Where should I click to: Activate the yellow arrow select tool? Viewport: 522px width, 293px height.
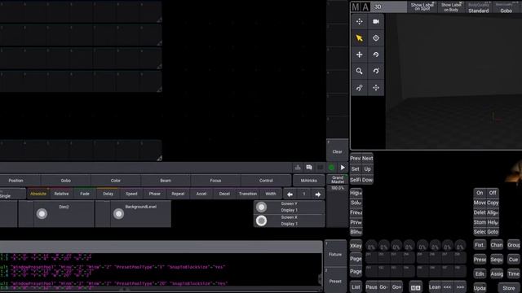(x=359, y=38)
